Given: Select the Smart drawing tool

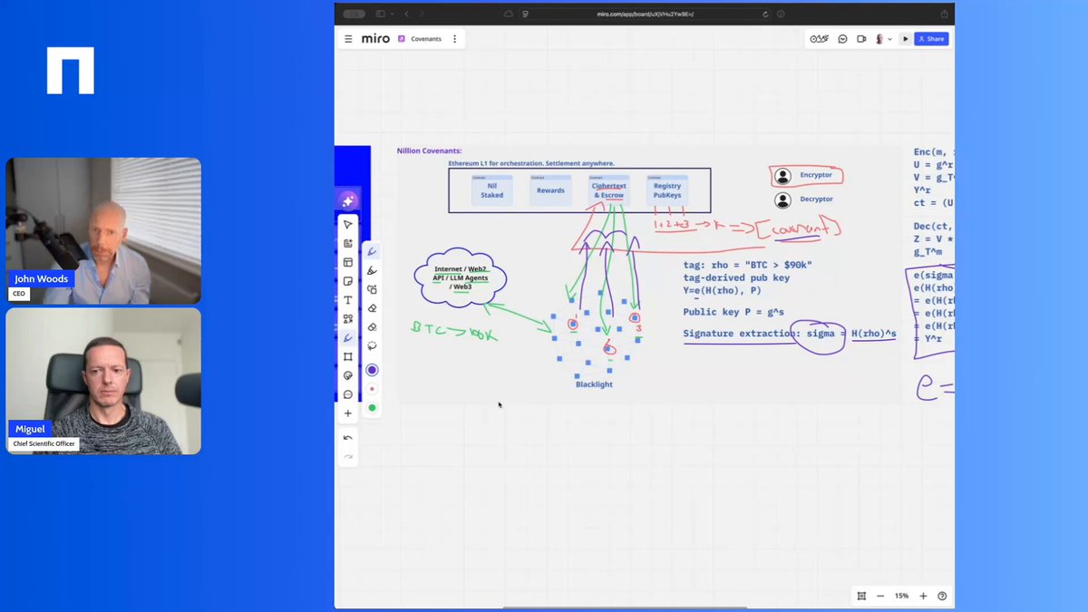Looking at the screenshot, I should coord(372,289).
